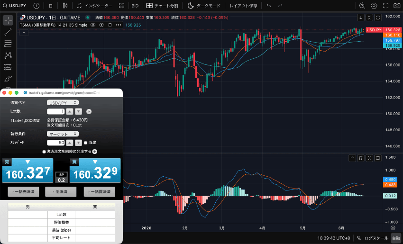The width and height of the screenshot is (403, 244).
Task: Open price scale settings gear at bottom right
Action: pos(393,228)
